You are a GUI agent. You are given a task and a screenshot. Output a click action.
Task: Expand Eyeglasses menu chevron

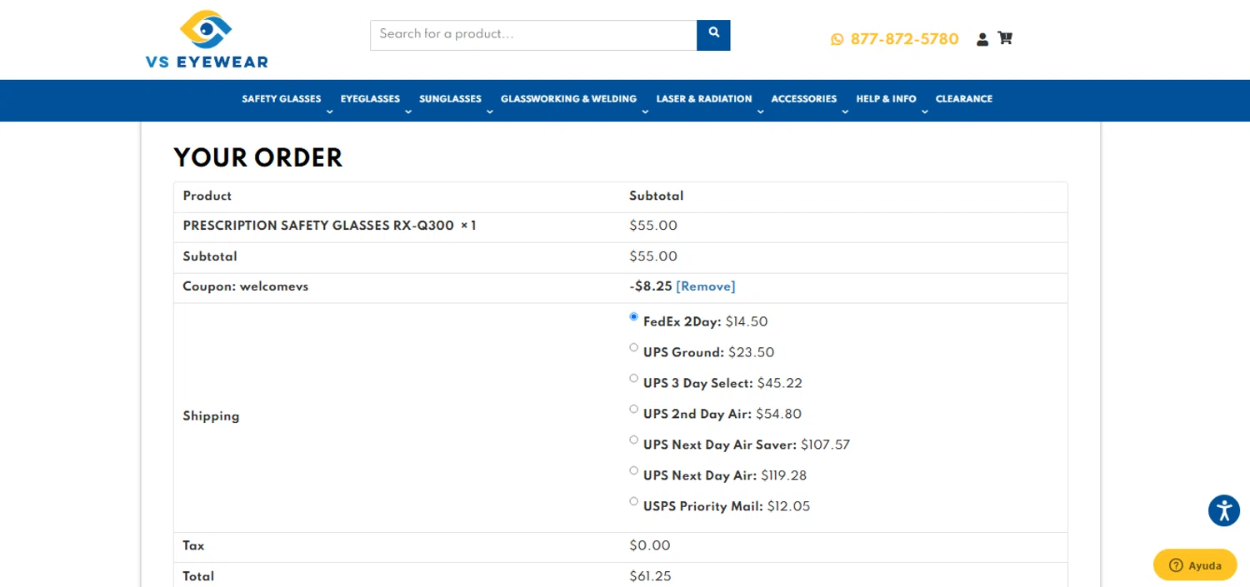408,112
